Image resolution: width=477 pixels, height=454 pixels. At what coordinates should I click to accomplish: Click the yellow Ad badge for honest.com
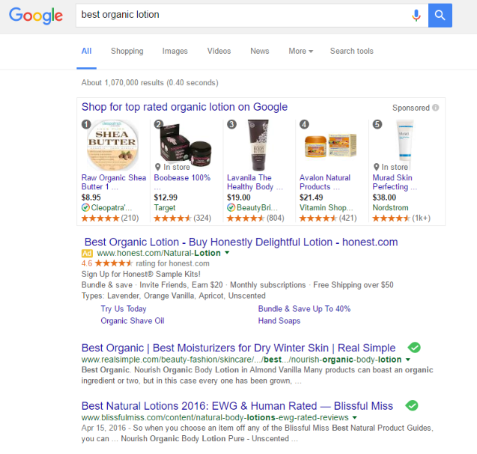87,253
